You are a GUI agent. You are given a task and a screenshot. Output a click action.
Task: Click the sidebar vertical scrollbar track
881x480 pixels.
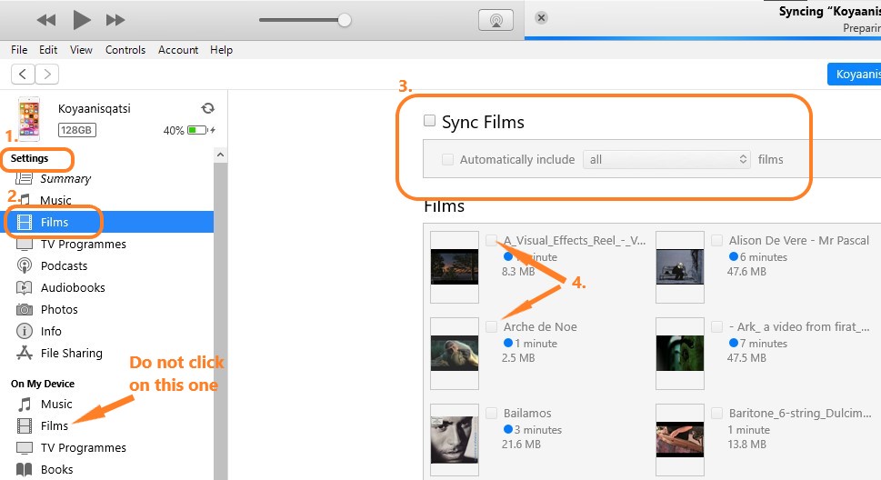click(220, 320)
